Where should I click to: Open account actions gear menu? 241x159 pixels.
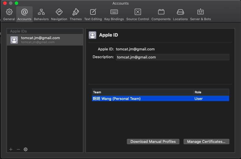pyautogui.click(x=25, y=149)
